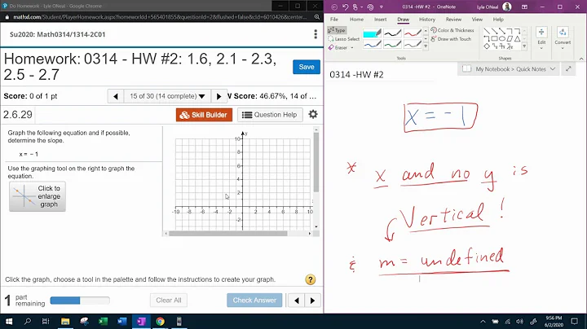Select the Eraser tool
This screenshot has width=587, height=329.
click(338, 47)
